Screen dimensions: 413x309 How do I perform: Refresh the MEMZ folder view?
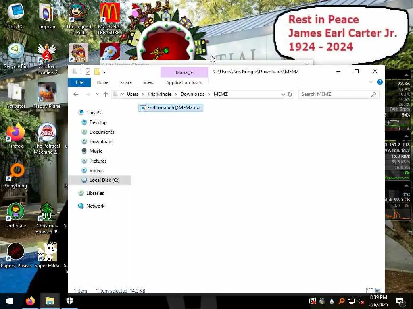click(x=290, y=94)
